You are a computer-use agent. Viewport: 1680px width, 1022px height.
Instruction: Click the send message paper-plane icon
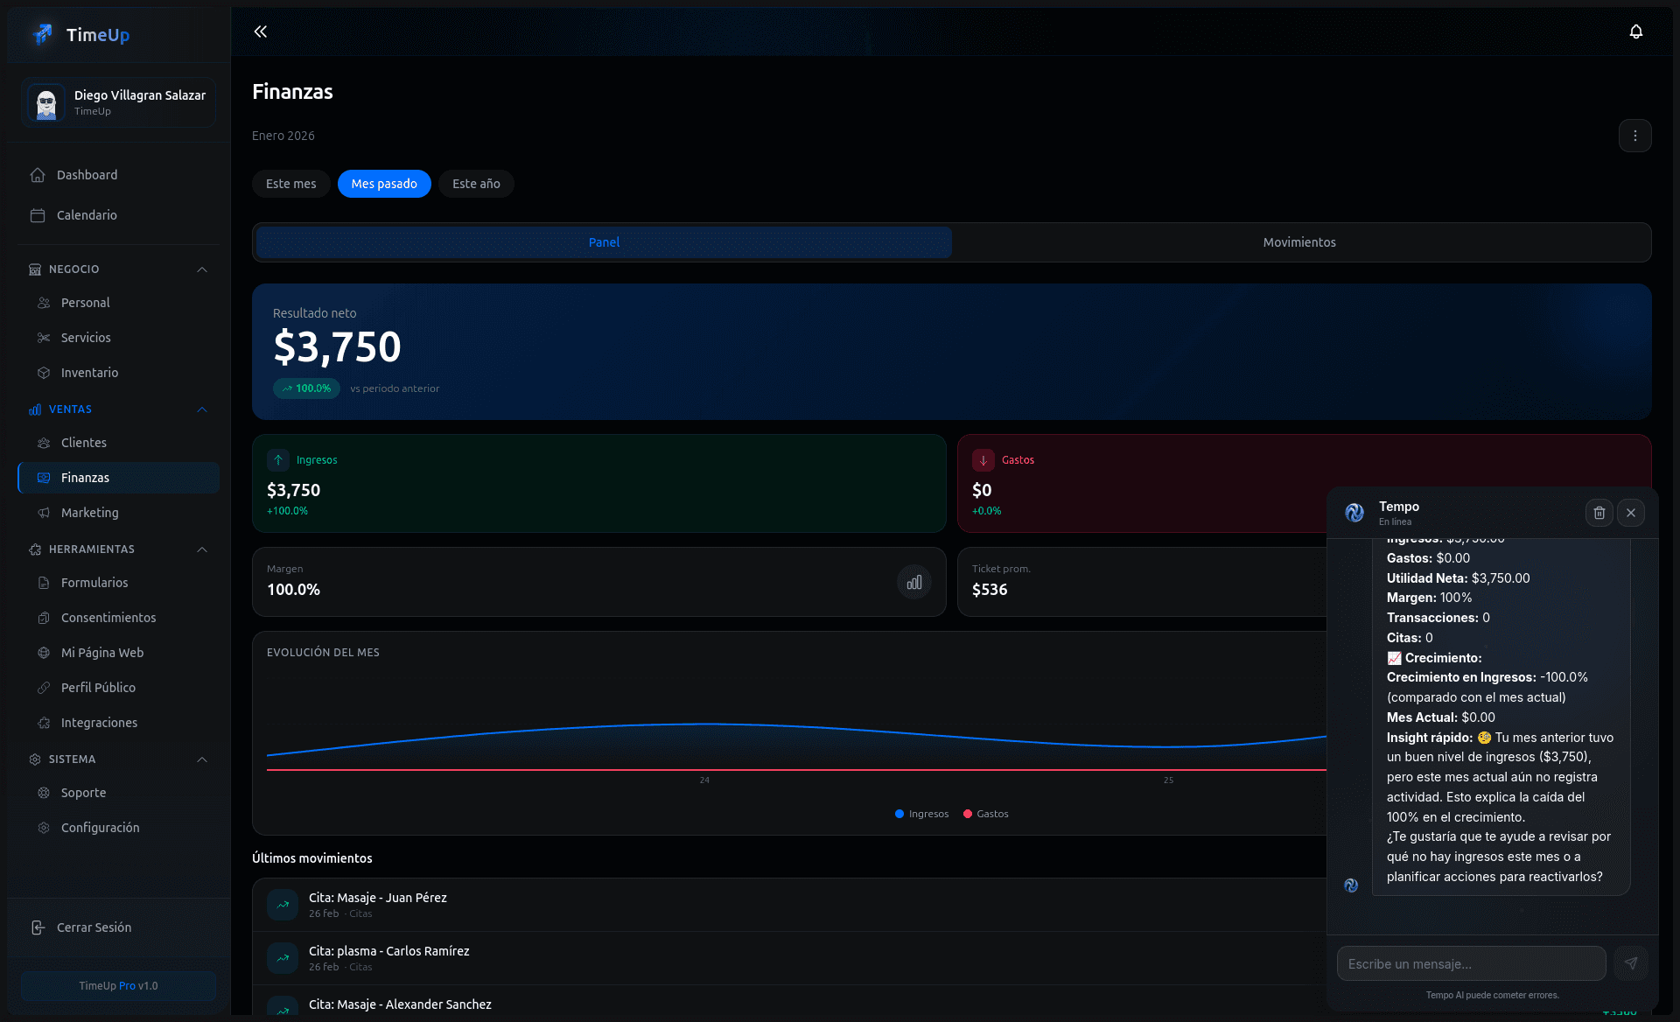tap(1631, 963)
